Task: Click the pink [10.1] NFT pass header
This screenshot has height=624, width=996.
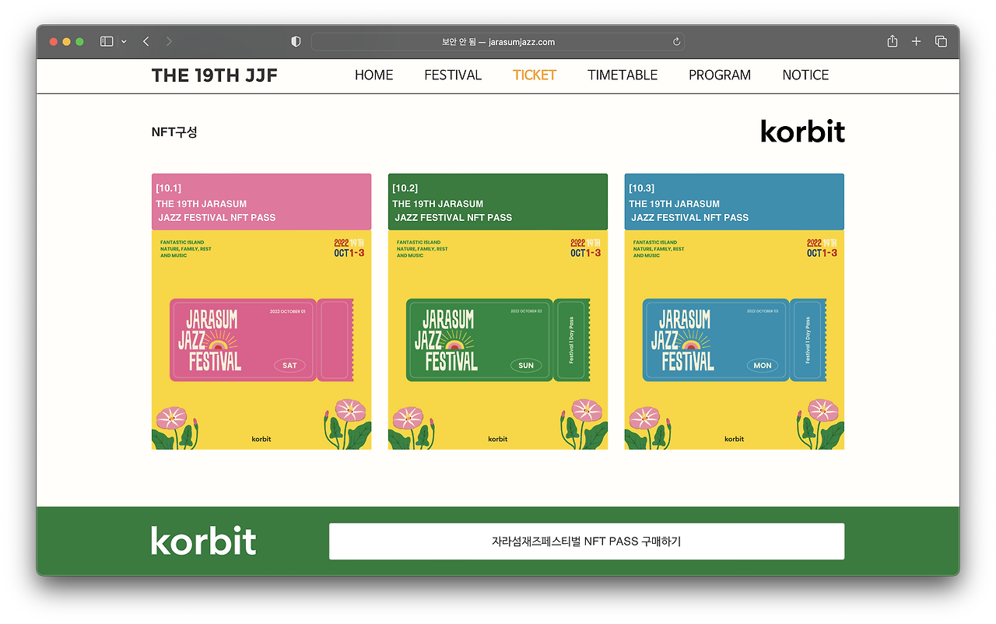Action: coord(261,202)
